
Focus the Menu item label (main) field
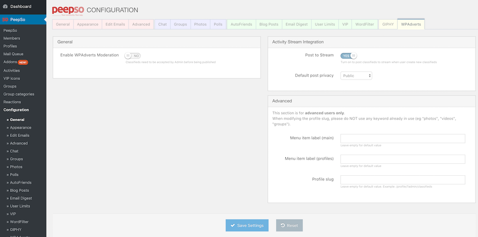pos(402,138)
